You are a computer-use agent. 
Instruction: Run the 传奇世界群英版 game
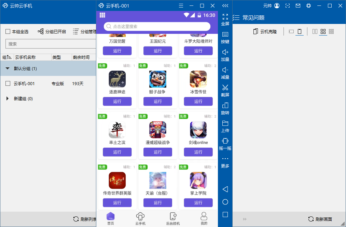tap(117, 202)
